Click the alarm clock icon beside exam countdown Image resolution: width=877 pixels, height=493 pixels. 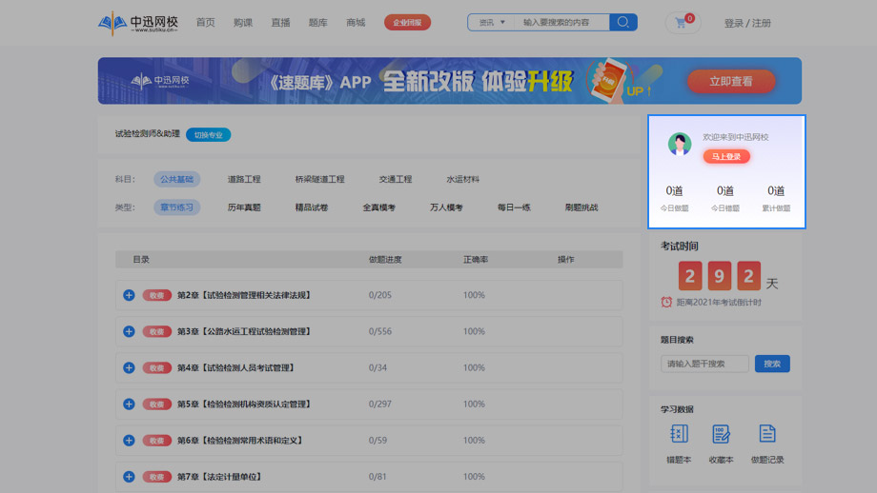tap(666, 303)
